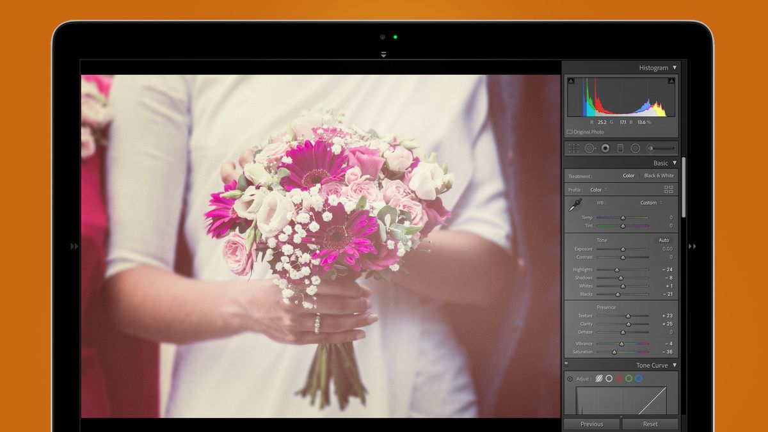Select the Spot Removal tool
Viewport: 768px width, 432px height.
589,148
